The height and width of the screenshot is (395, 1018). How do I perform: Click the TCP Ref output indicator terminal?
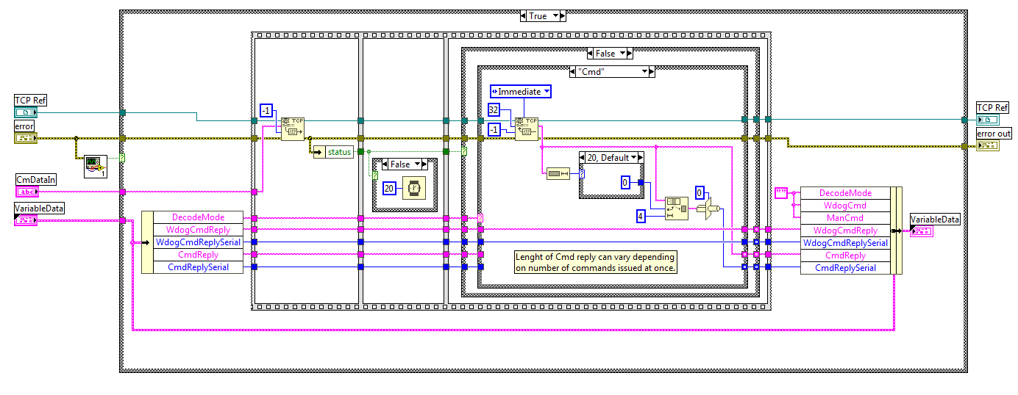click(x=988, y=120)
